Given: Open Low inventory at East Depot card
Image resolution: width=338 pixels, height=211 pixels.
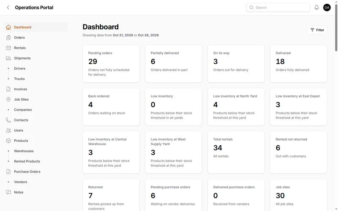Looking at the screenshot, I should point(299,107).
